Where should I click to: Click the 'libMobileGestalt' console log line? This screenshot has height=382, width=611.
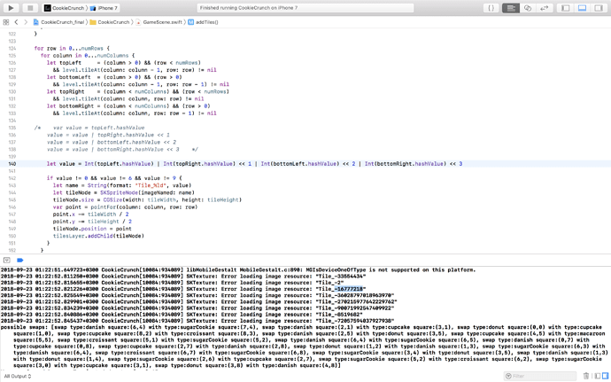click(x=238, y=270)
